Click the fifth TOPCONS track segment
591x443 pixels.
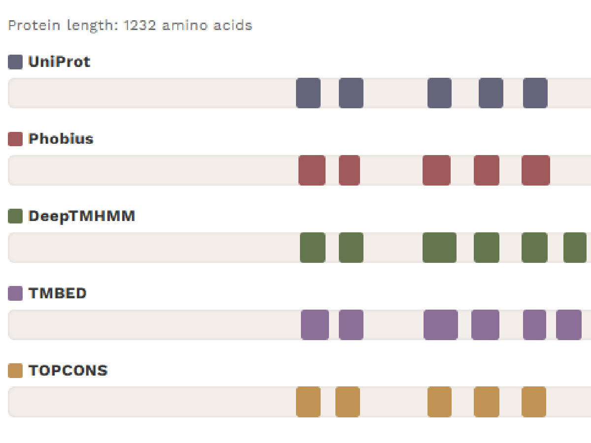point(534,402)
